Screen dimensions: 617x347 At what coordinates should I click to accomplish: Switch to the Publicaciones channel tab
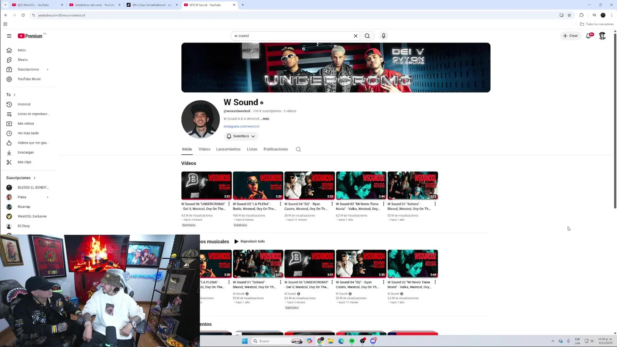pos(276,149)
